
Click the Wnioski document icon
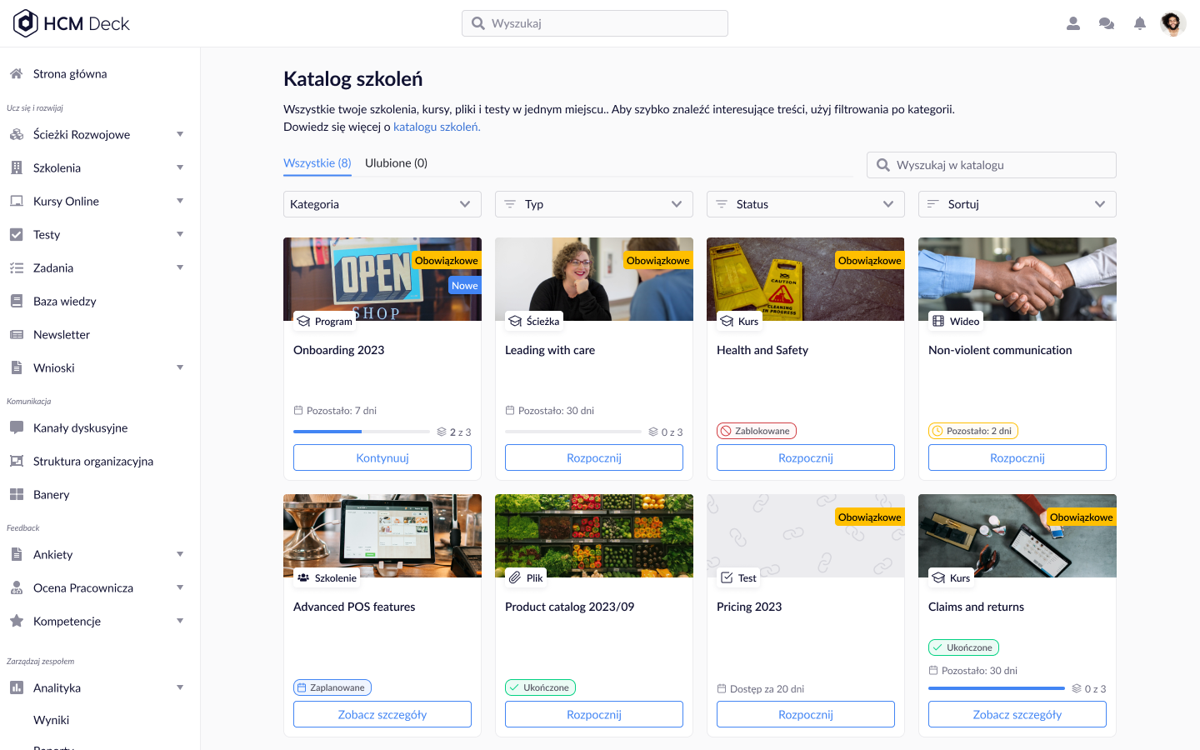pyautogui.click(x=16, y=367)
